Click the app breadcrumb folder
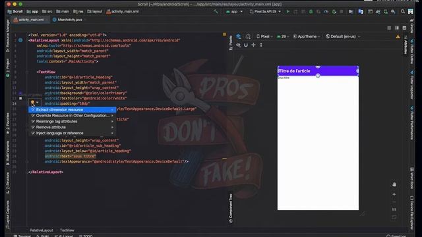Image resolution: width=422 pixels, height=237 pixels. pos(32,12)
